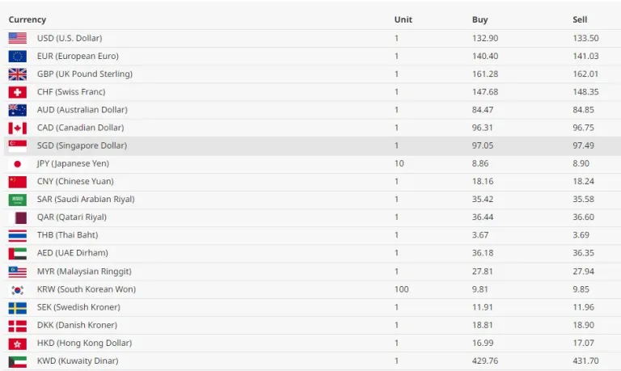This screenshot has width=621, height=371.
Task: Select the SGD (Singapore Dollar) row label
Action: pyautogui.click(x=82, y=145)
